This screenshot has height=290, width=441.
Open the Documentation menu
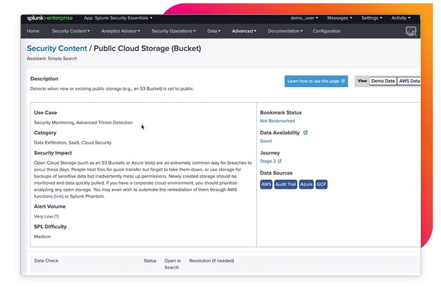[x=285, y=31]
